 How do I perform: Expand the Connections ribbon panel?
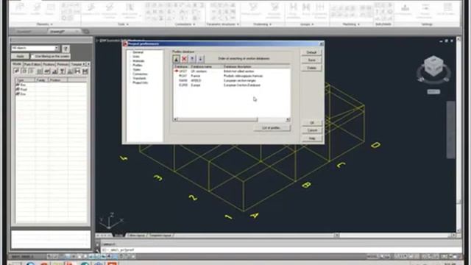[x=185, y=24]
